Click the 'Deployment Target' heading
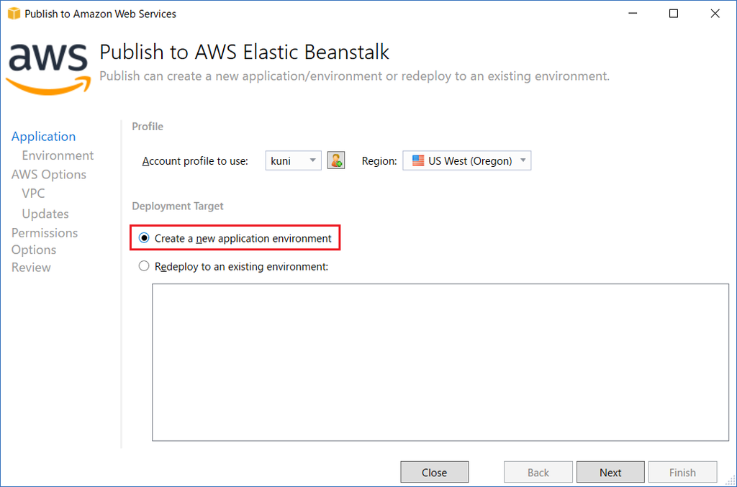Screen dimensions: 737x487 [x=178, y=206]
